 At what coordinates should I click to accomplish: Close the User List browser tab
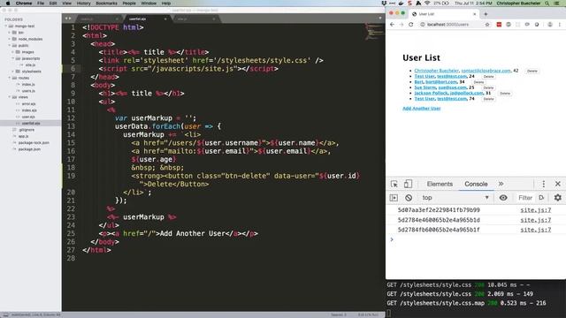click(474, 14)
